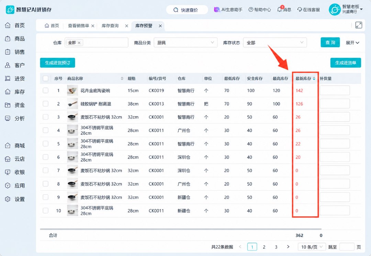This screenshot has width=371, height=256.
Task: Check row 10 新疆仓 平底锅 checkbox
Action: tap(45, 211)
